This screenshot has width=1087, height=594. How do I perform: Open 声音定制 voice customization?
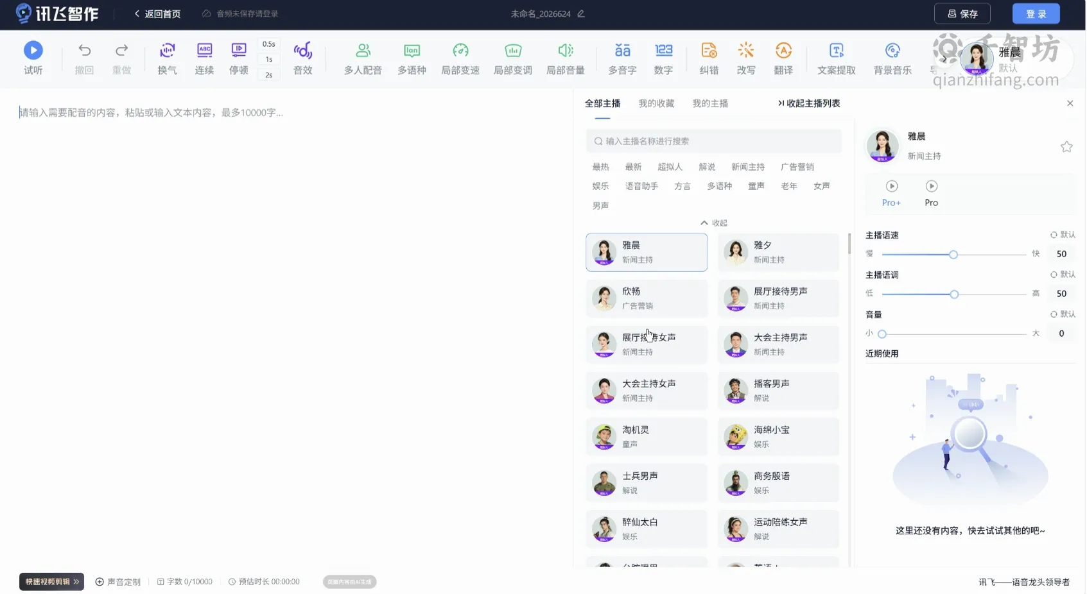click(x=117, y=582)
